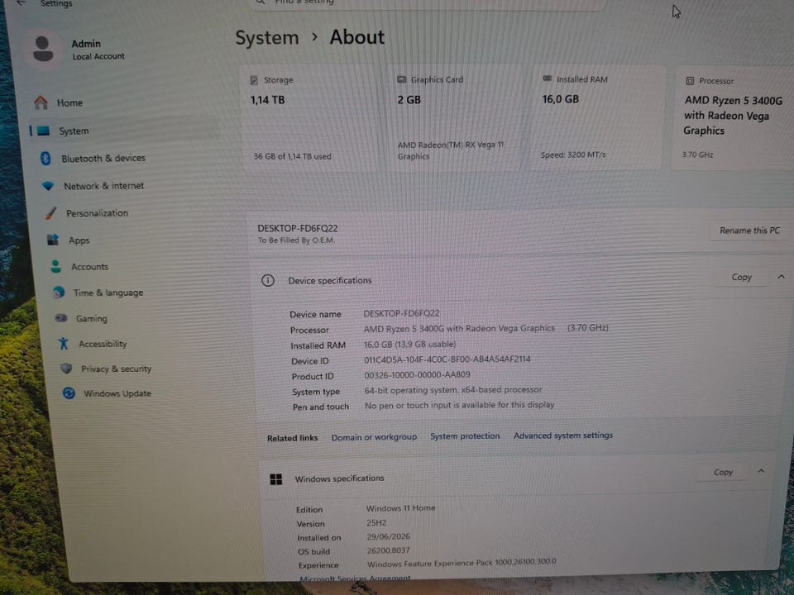Open the System protection link

(x=465, y=436)
